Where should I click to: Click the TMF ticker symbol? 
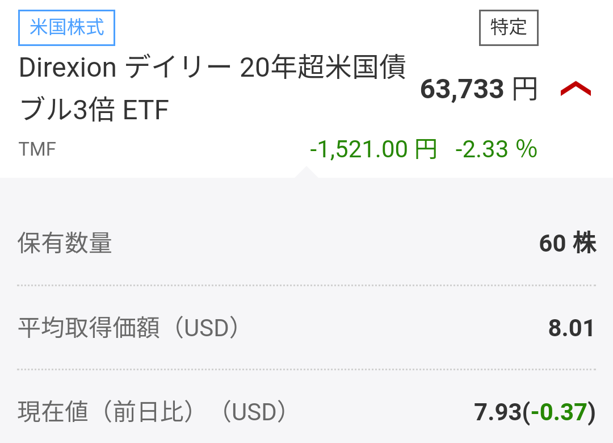click(35, 149)
